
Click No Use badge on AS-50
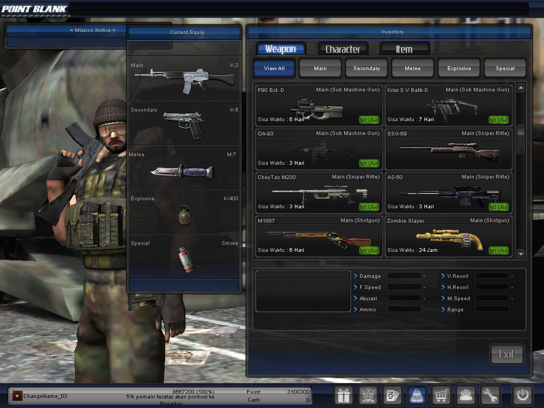coord(498,207)
